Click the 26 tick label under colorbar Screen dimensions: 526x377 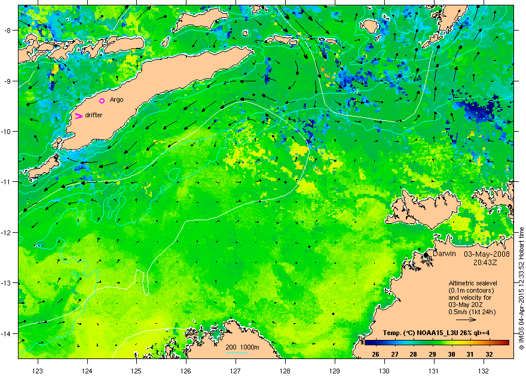375,354
